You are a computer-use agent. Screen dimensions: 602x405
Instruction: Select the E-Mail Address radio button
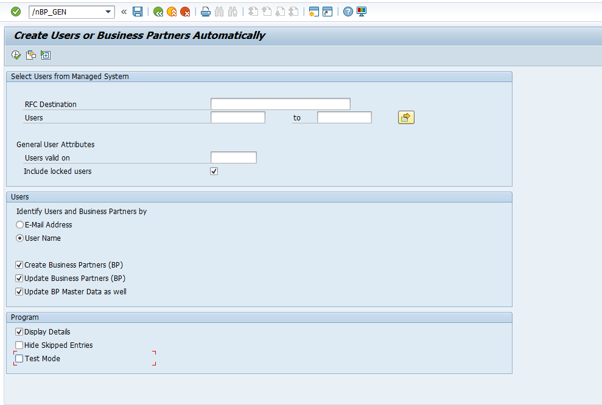click(19, 225)
